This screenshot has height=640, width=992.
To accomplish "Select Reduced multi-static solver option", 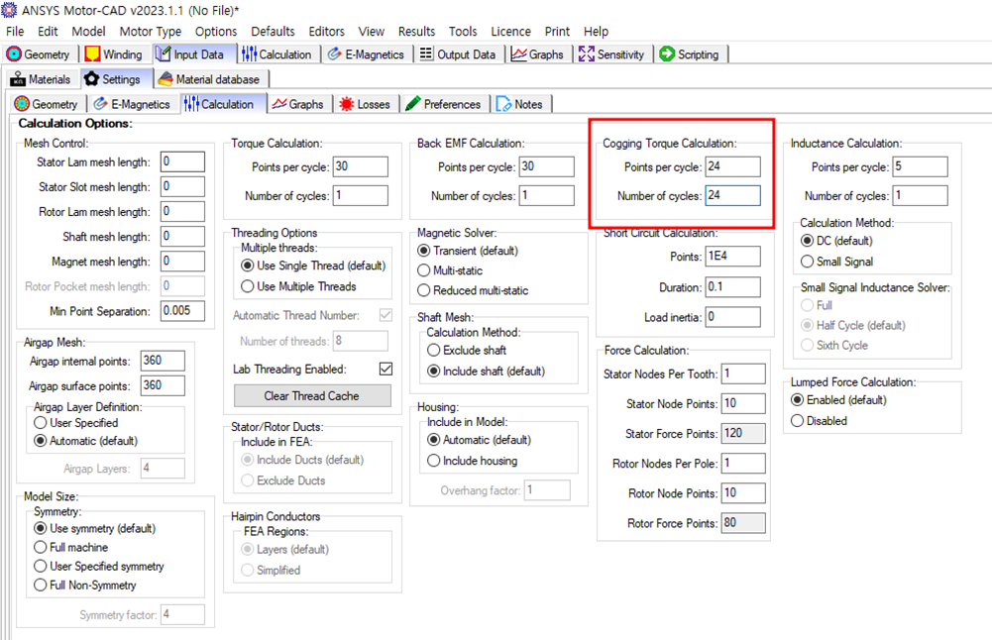I will [424, 291].
